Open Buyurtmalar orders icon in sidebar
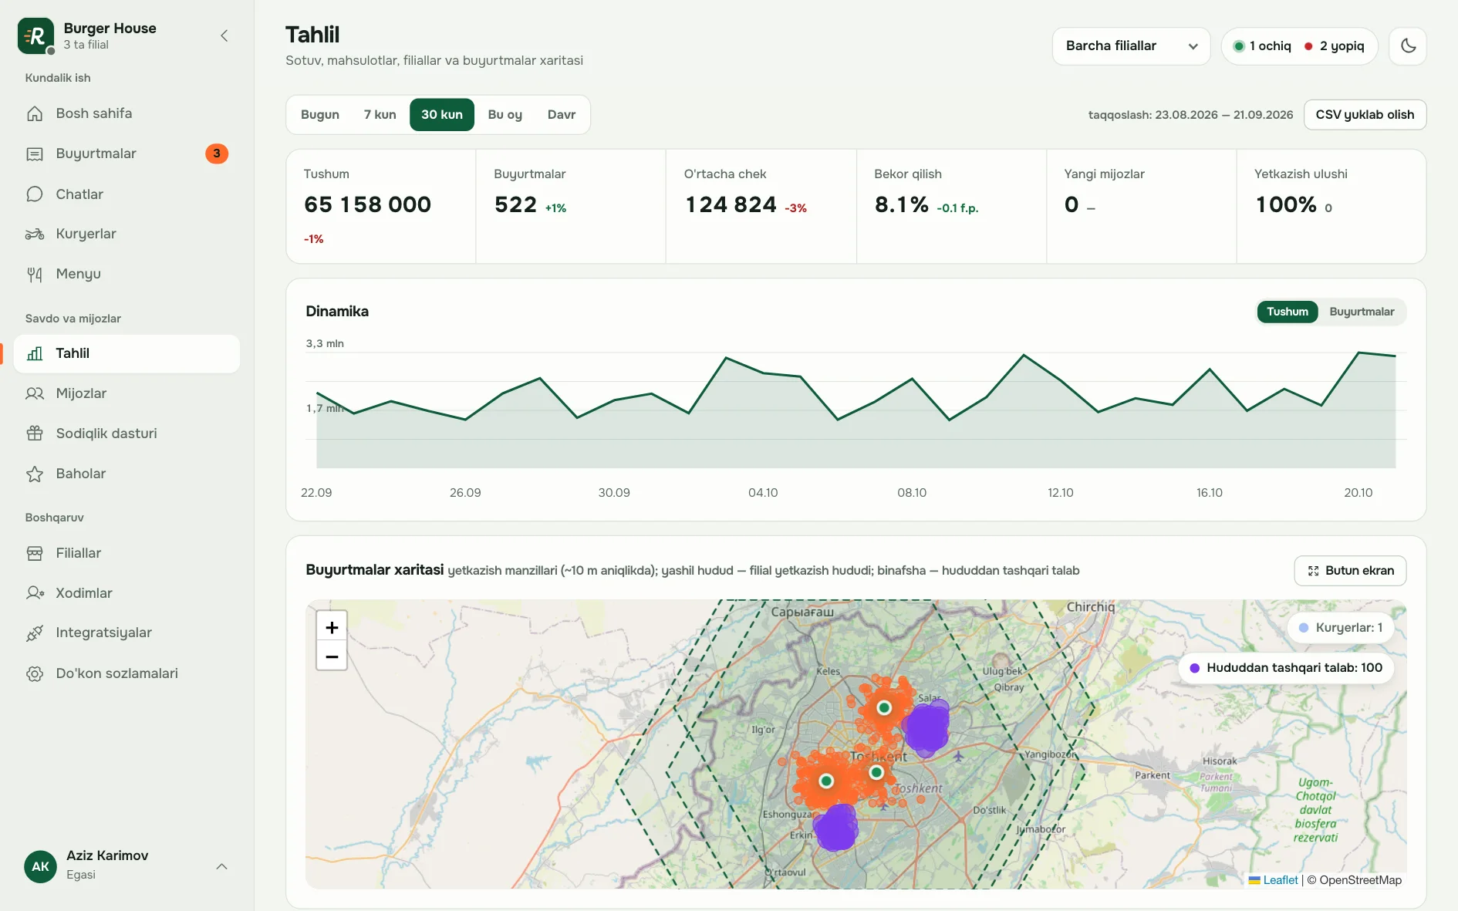The width and height of the screenshot is (1458, 911). click(35, 154)
